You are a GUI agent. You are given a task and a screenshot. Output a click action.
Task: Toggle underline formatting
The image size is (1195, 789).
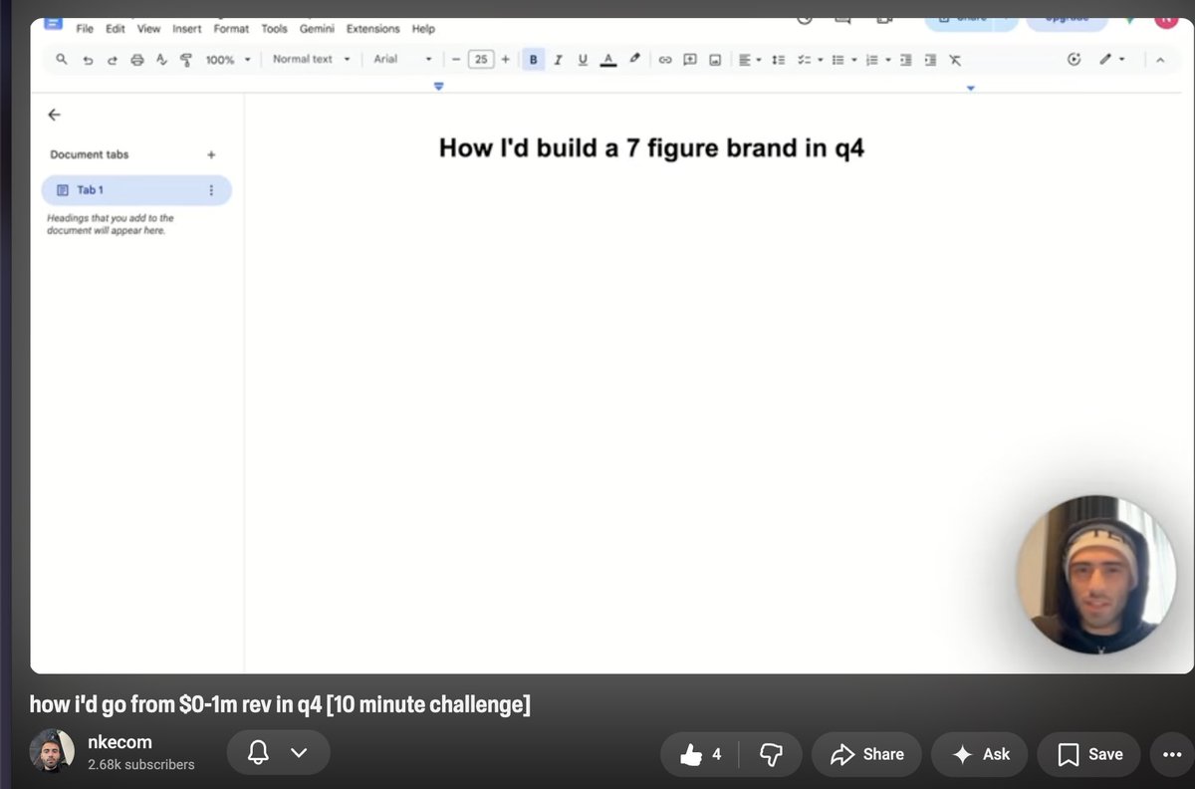(x=583, y=60)
